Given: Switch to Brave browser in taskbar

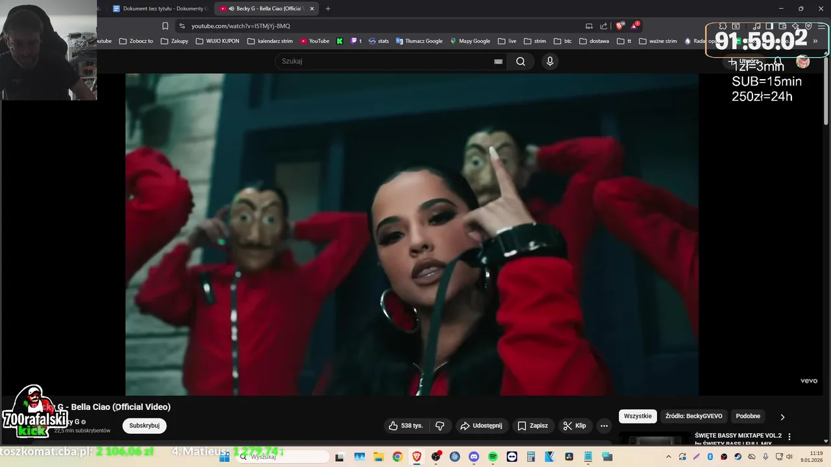Looking at the screenshot, I should [x=417, y=457].
